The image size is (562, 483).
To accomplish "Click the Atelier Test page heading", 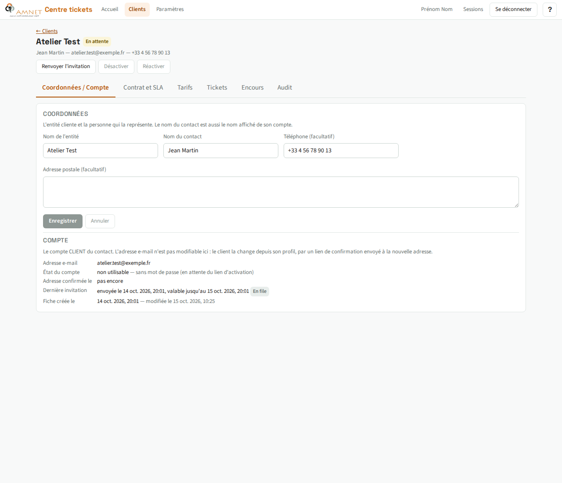I will pos(58,42).
